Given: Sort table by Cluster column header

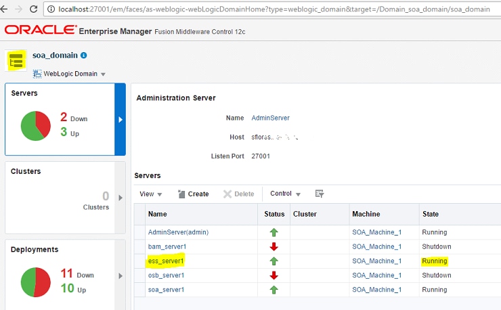Looking at the screenshot, I should [320, 214].
